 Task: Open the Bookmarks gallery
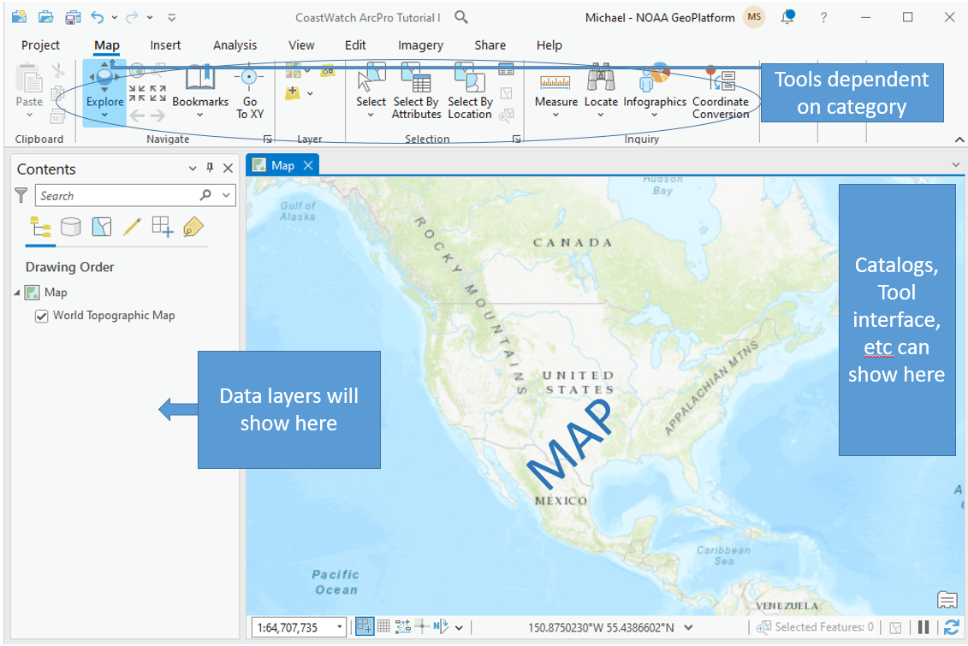pos(200,89)
